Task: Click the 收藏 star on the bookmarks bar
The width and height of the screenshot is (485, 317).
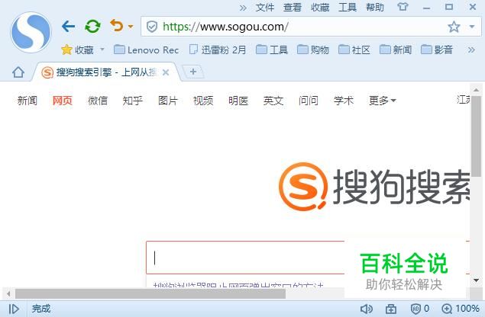Action: (x=66, y=50)
